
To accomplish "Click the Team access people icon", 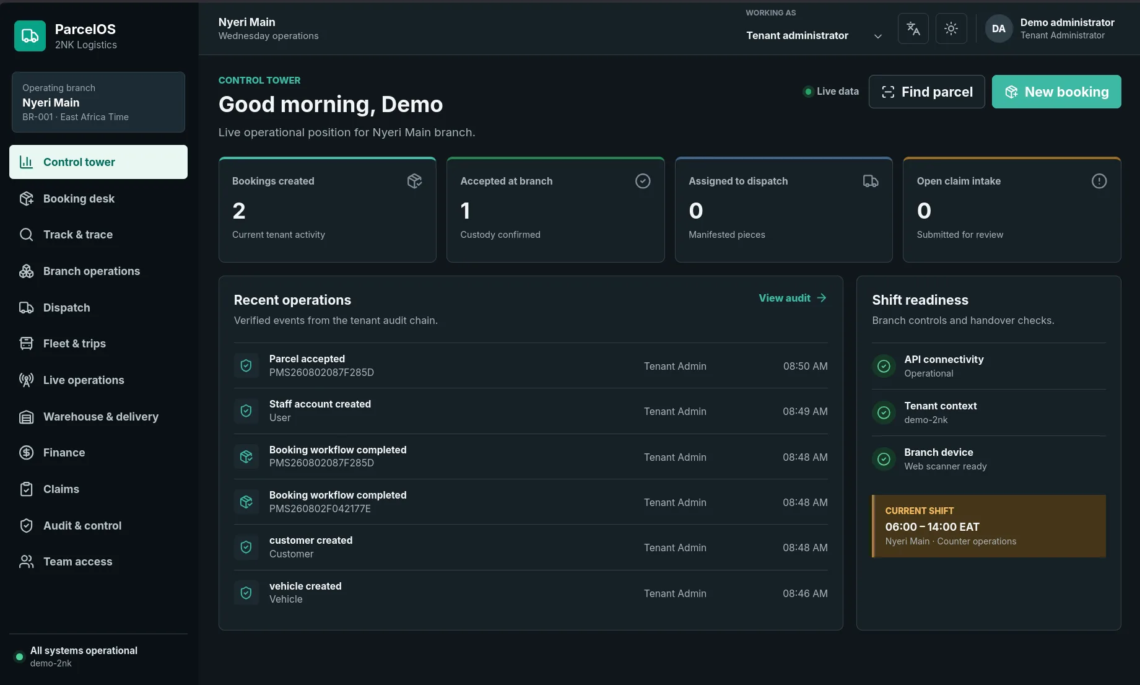I will point(26,562).
